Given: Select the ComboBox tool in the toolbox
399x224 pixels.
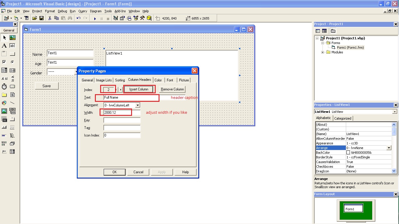Looking at the screenshot, I should coord(4,70).
